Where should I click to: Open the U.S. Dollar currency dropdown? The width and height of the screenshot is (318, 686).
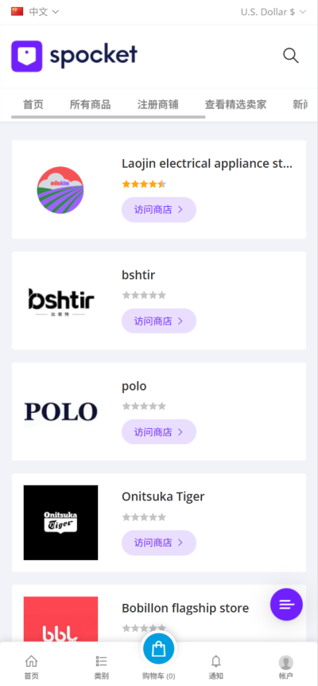click(274, 12)
